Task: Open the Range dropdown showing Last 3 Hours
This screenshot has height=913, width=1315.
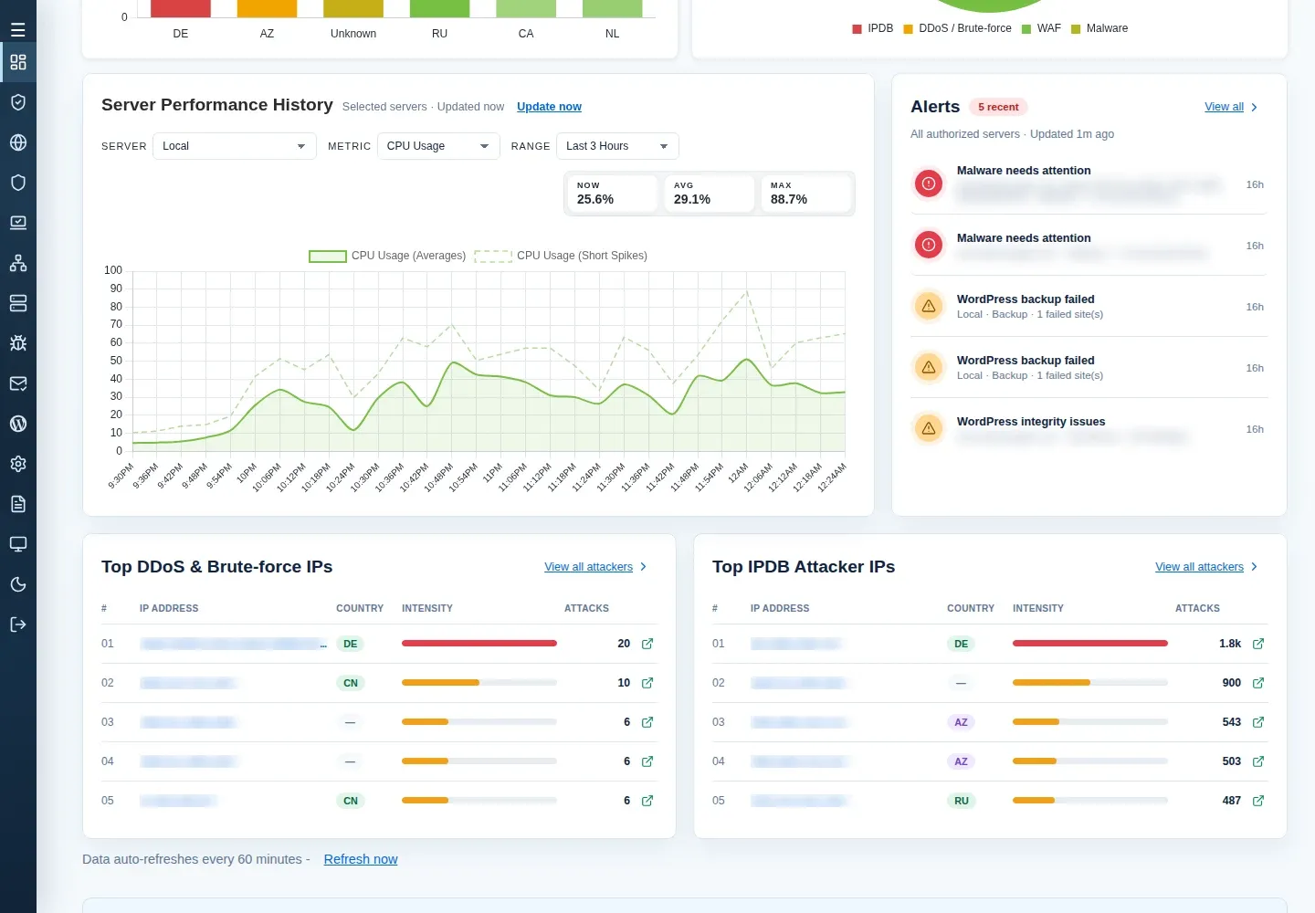Action: click(617, 146)
